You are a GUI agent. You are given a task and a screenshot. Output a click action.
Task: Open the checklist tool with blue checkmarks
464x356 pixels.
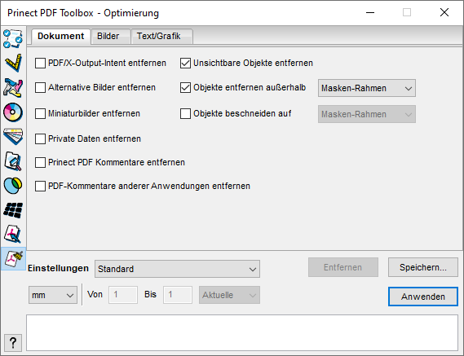click(x=13, y=39)
